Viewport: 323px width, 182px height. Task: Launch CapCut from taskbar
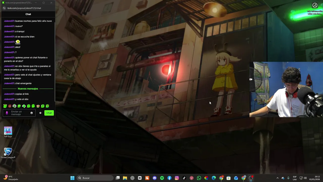pos(140,178)
